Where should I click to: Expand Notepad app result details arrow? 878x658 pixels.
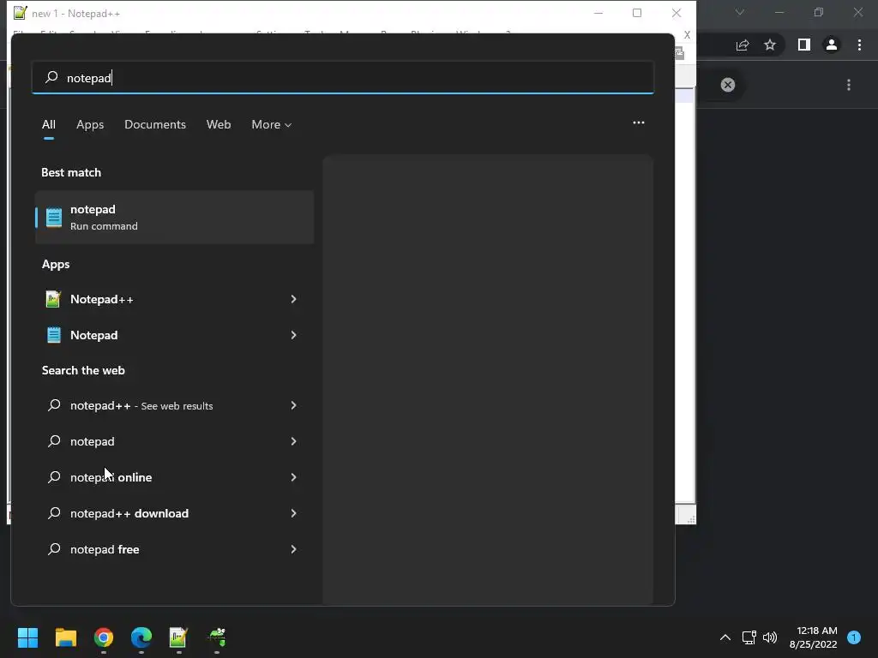tap(293, 335)
